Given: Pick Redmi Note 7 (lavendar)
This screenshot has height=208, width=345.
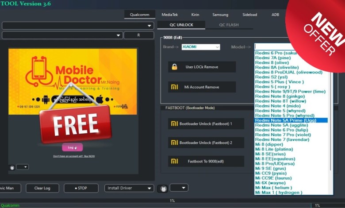Looking at the screenshot, I should [282, 139].
